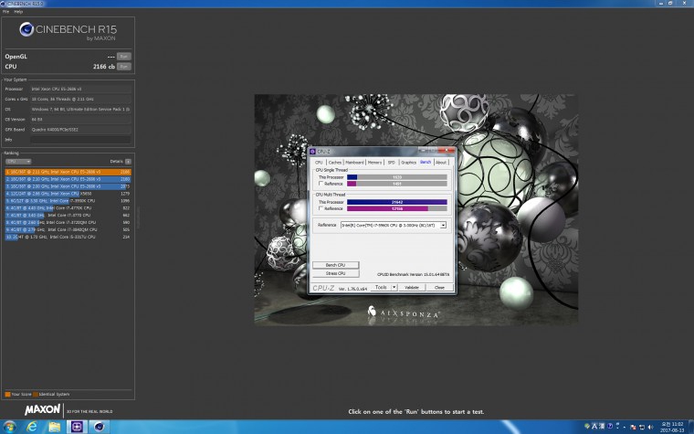This screenshot has height=434, width=694.
Task: Click the Processor field Intel Xeon CPU E5
Action: pyautogui.click(x=80, y=89)
